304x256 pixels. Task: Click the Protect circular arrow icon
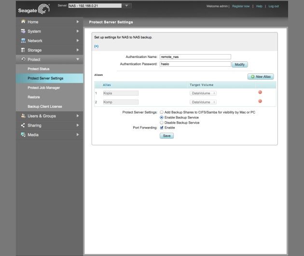[23, 59]
